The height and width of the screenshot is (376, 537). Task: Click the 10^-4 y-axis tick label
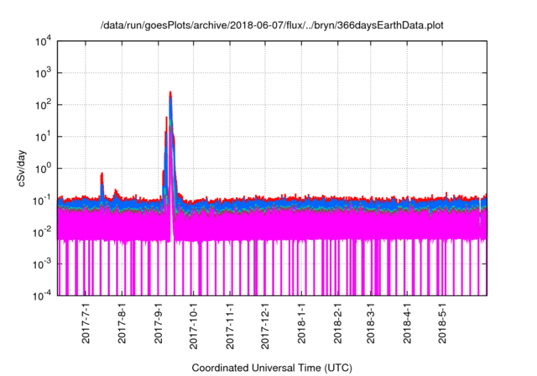pyautogui.click(x=43, y=295)
